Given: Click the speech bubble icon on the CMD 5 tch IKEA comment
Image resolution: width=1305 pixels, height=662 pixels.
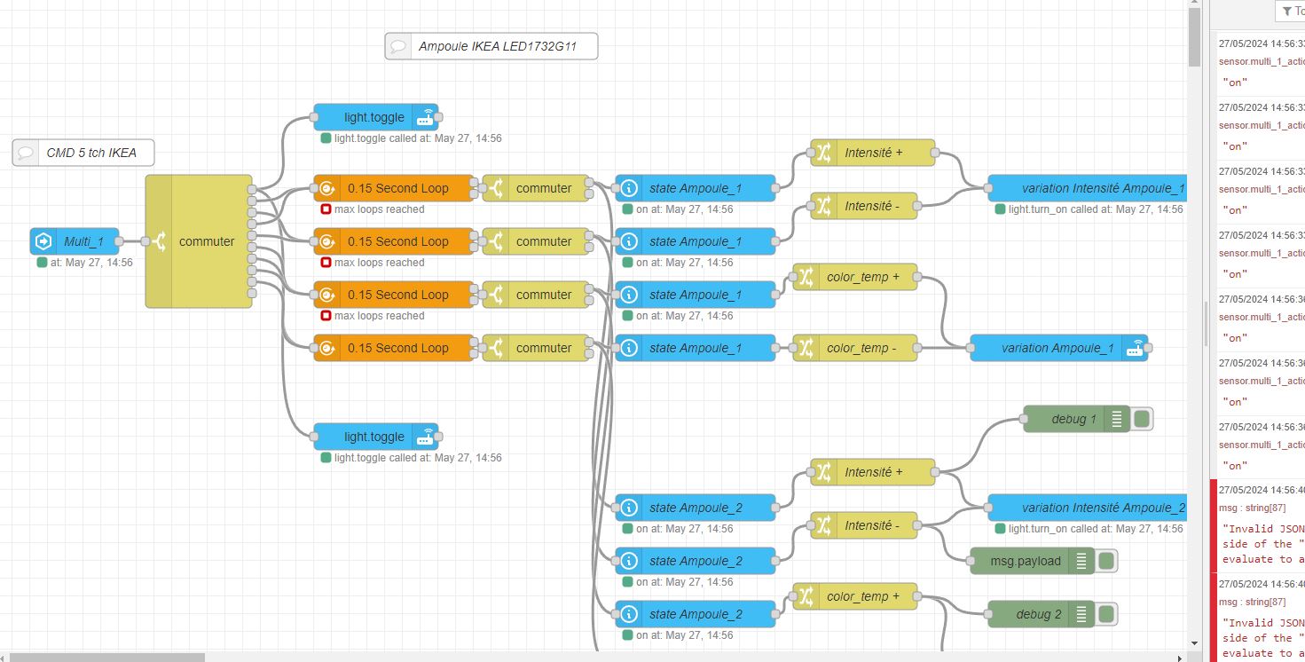Looking at the screenshot, I should click(26, 153).
